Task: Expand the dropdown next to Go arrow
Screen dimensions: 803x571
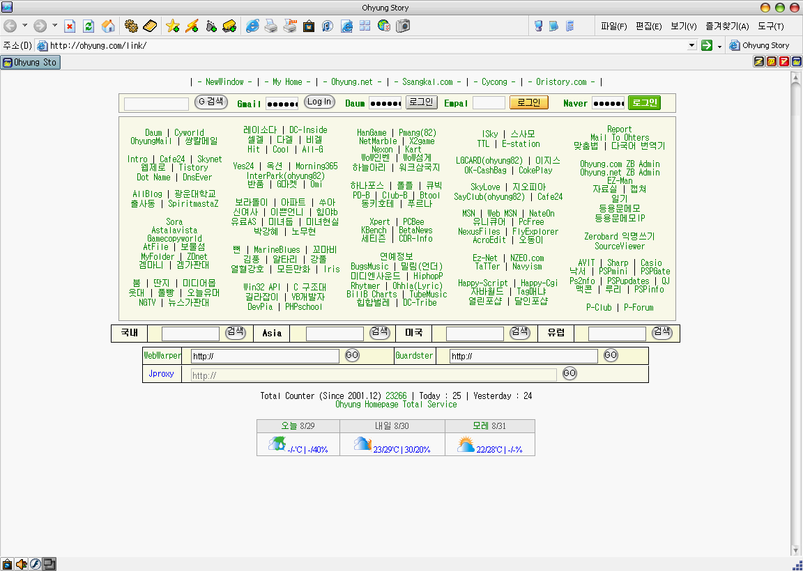Action: point(719,46)
